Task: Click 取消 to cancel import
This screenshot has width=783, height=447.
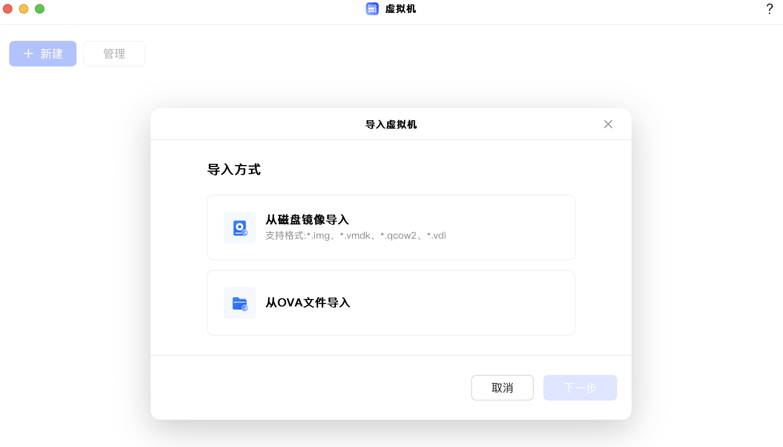Action: pyautogui.click(x=502, y=388)
